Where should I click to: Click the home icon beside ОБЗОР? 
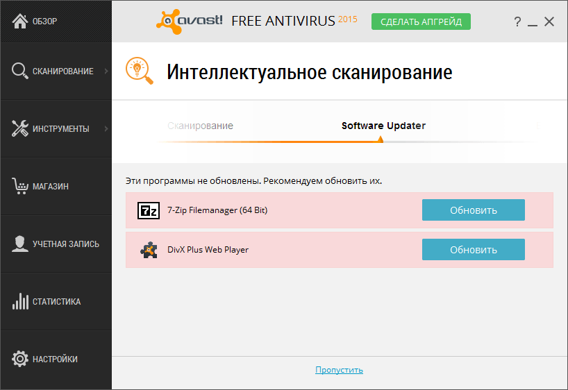[x=20, y=21]
